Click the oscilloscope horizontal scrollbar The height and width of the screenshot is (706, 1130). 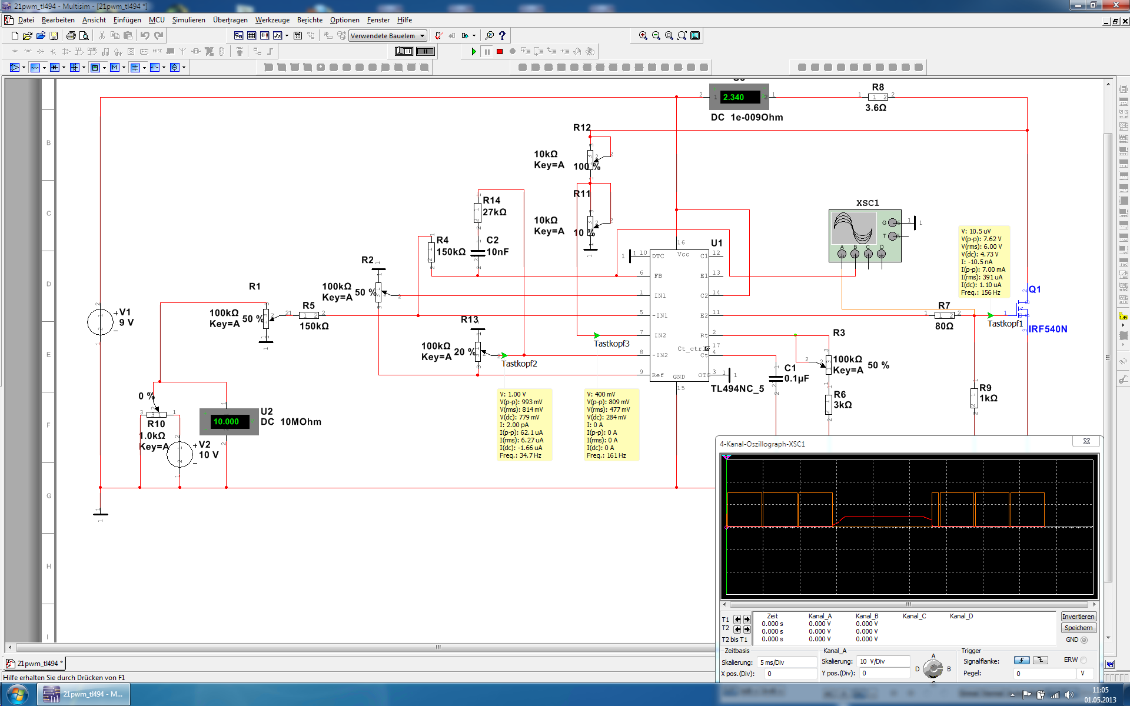(x=908, y=604)
